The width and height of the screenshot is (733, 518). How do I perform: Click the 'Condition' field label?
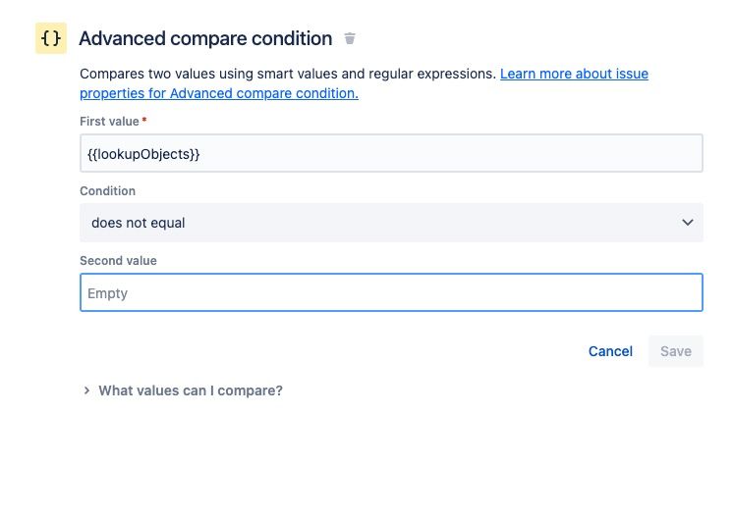point(107,191)
